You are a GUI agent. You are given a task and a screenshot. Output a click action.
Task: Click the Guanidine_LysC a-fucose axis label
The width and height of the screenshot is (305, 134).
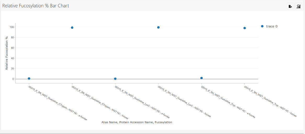[142, 102]
